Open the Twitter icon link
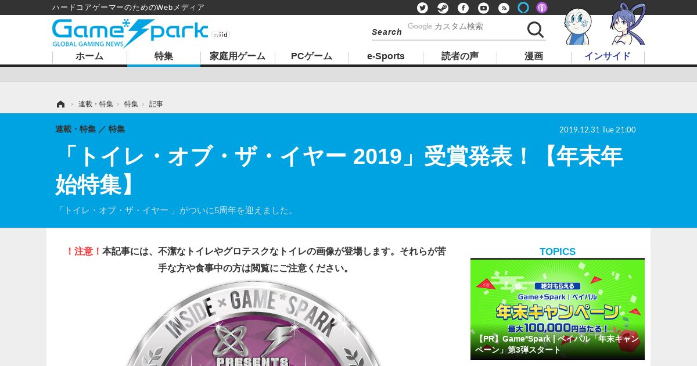 pyautogui.click(x=422, y=8)
